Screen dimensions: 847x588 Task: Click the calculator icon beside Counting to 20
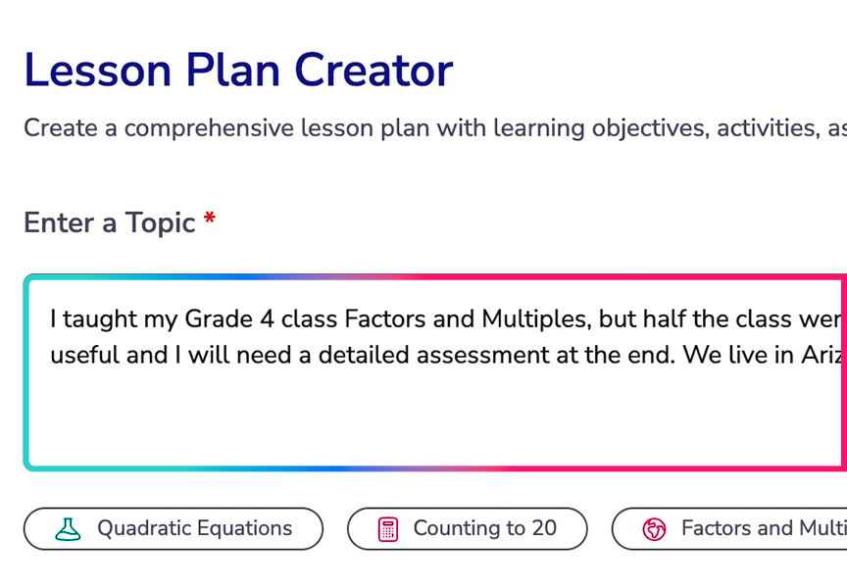pyautogui.click(x=388, y=529)
